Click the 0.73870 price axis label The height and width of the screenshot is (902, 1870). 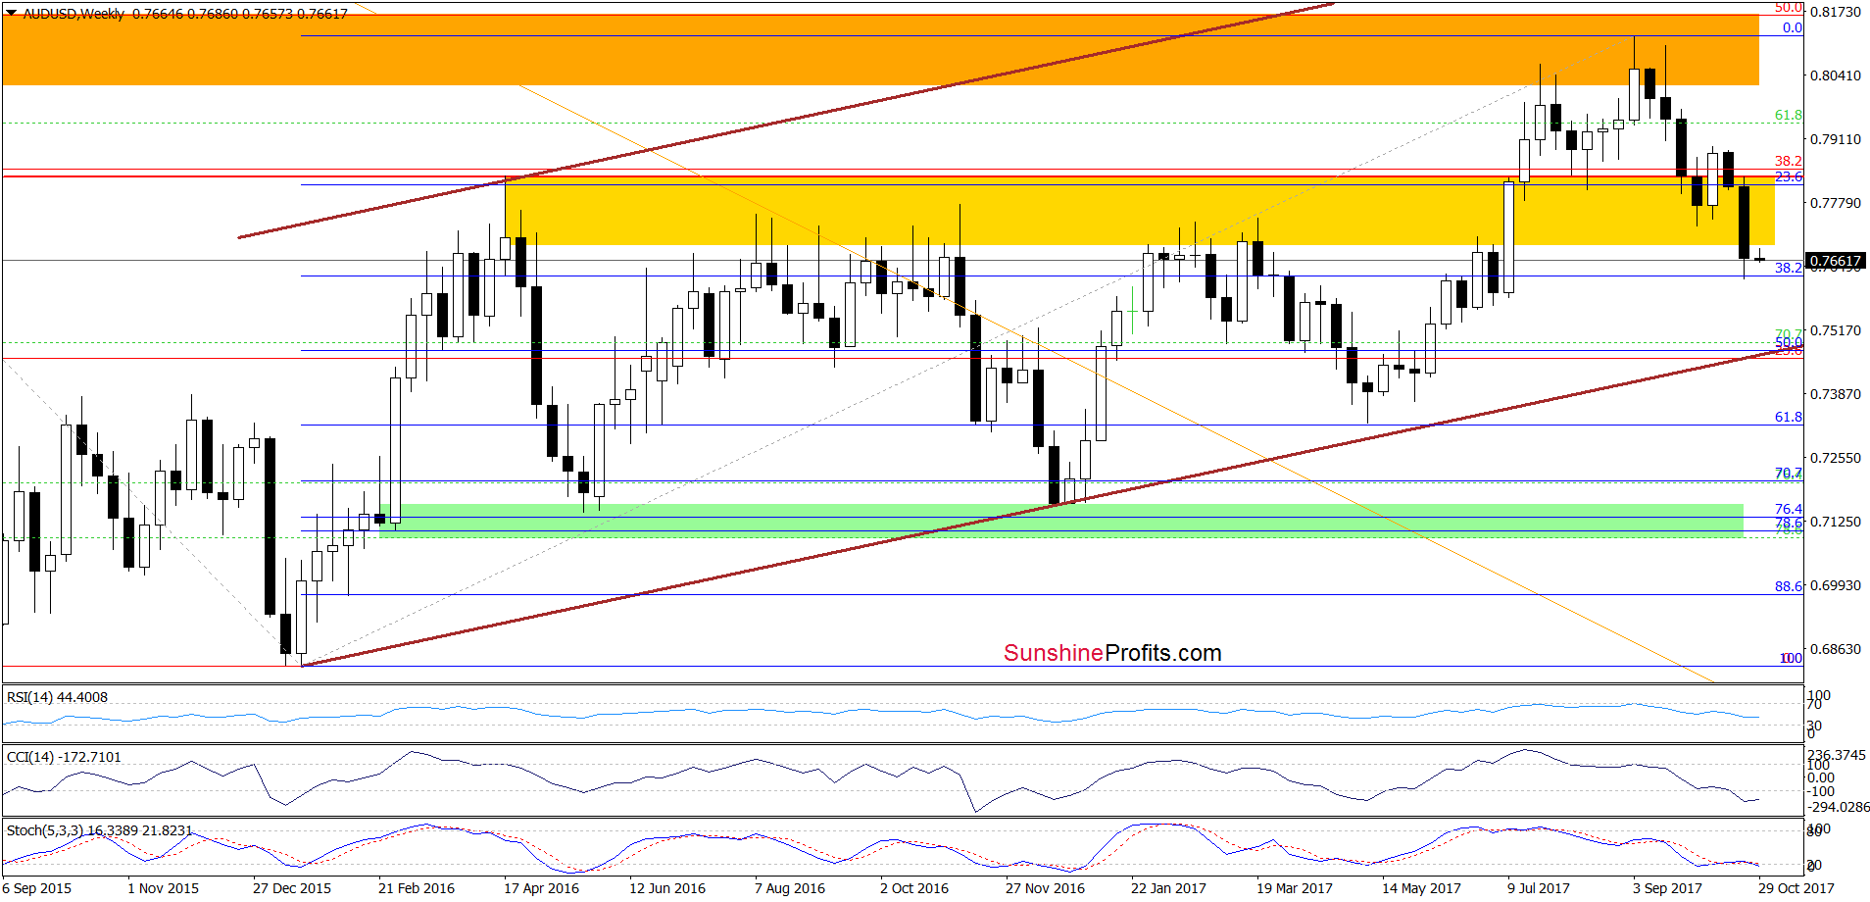click(x=1835, y=394)
